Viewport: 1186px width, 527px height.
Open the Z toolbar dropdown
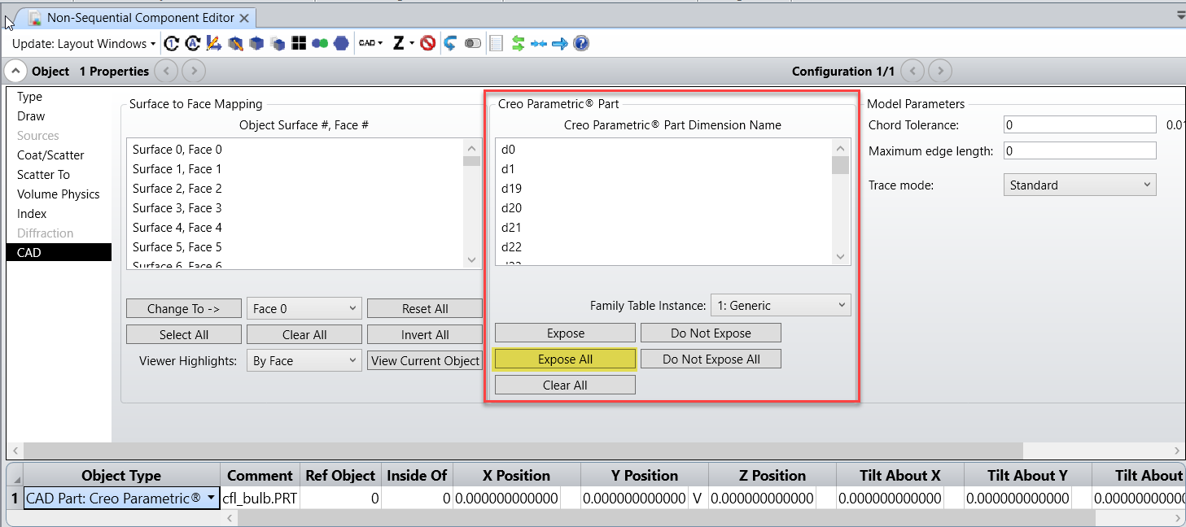[x=403, y=44]
